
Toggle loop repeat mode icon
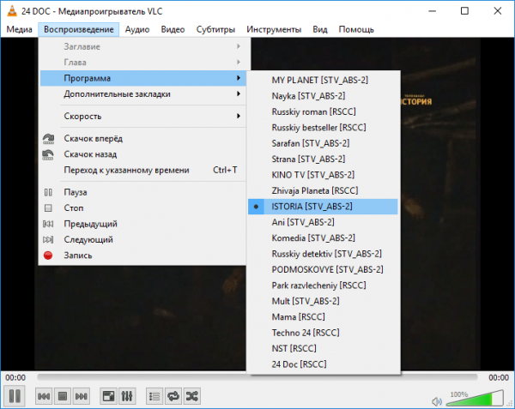point(173,396)
